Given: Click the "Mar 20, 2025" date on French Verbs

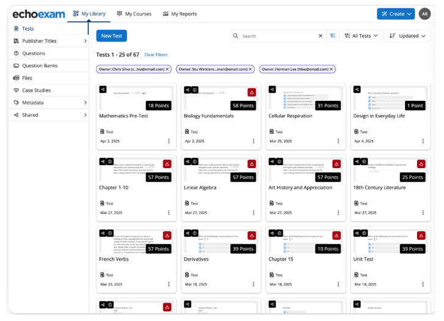Looking at the screenshot, I should [x=111, y=284].
